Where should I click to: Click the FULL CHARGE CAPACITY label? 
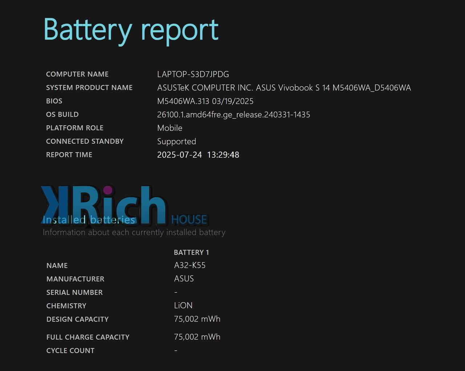(x=88, y=337)
